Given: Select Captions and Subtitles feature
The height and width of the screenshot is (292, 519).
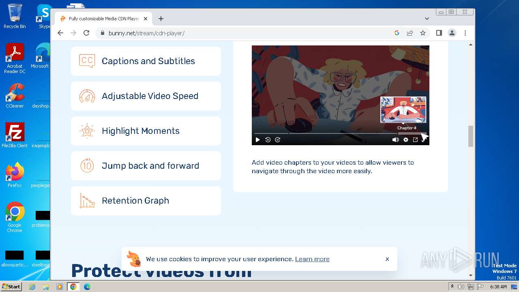Looking at the screenshot, I should click(146, 61).
